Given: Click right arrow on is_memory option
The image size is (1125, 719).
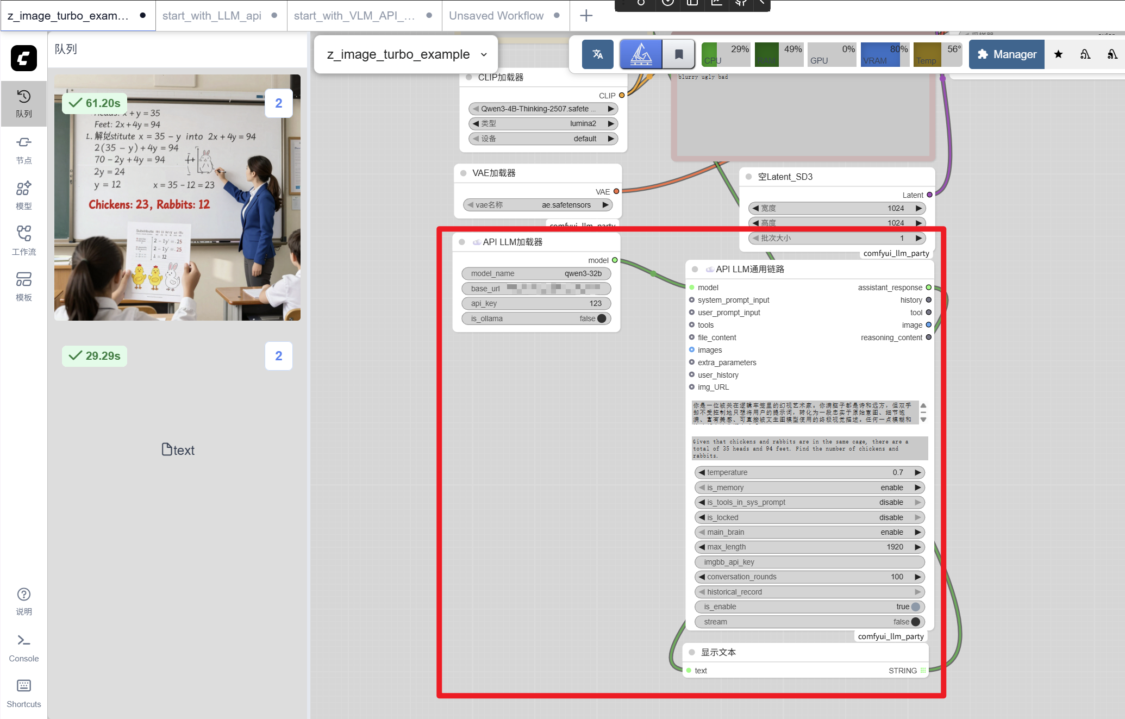Looking at the screenshot, I should tap(918, 487).
